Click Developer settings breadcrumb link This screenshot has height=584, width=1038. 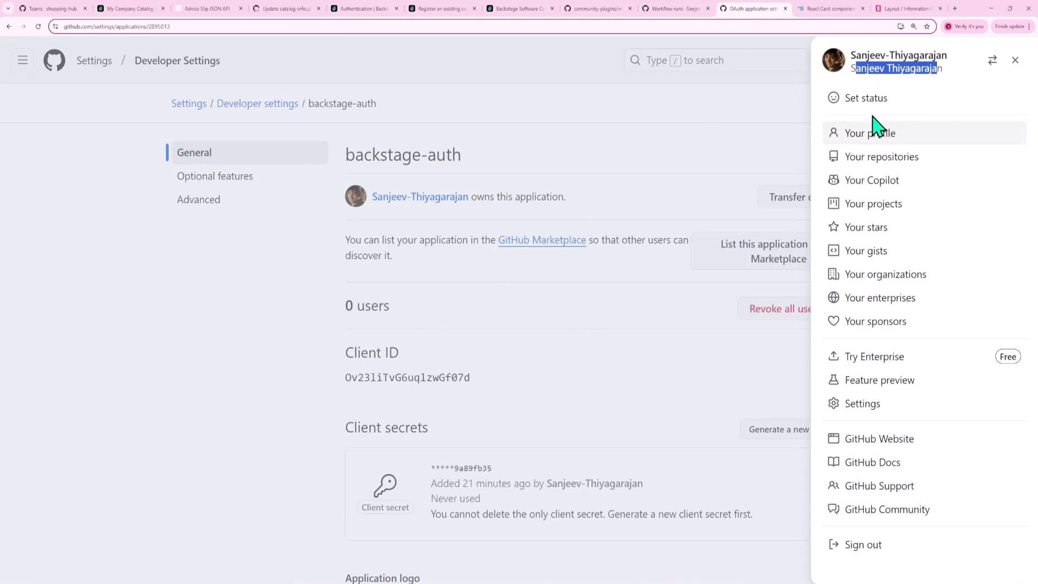click(x=257, y=104)
